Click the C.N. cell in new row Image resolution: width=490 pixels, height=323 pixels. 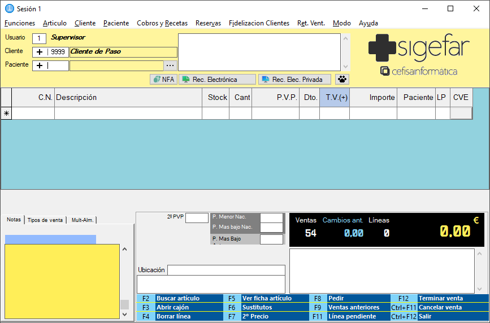click(33, 114)
